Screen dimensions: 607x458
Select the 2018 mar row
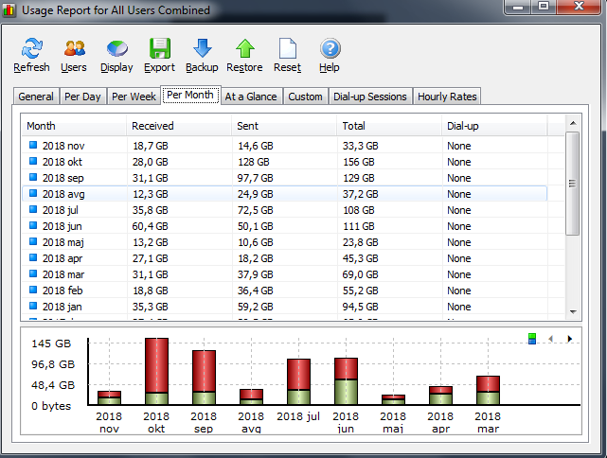(x=284, y=274)
